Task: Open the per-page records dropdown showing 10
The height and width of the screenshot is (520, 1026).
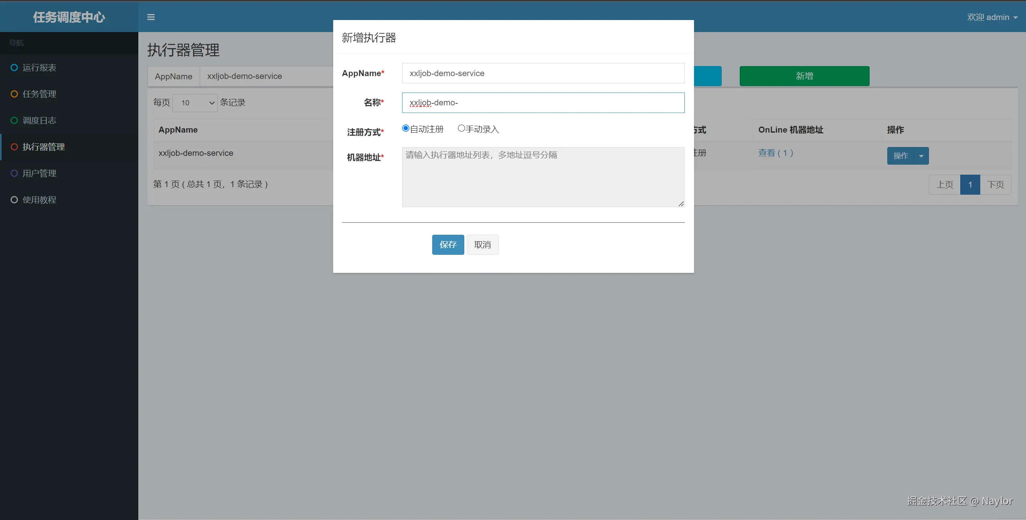Action: tap(195, 103)
